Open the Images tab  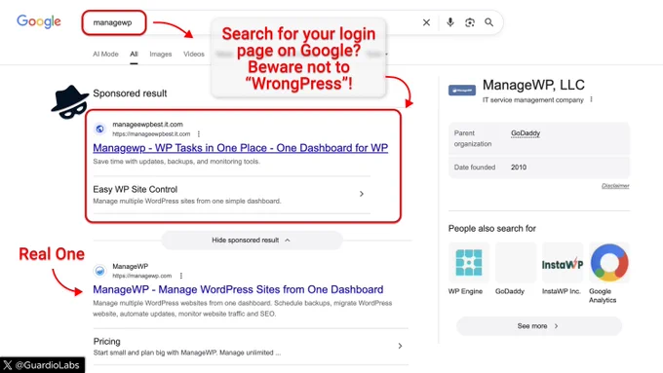click(x=161, y=55)
